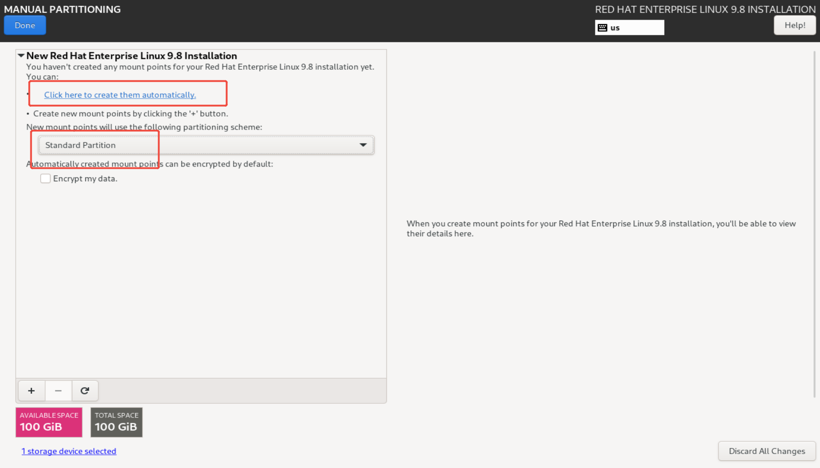Click the reload storage configuration icon

tap(85, 391)
